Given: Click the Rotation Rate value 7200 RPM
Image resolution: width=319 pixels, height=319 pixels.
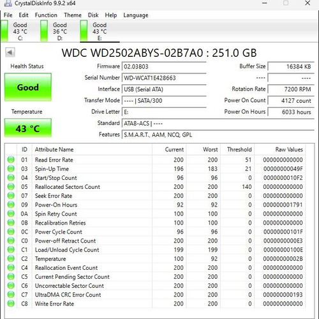Looking at the screenshot, I should tap(291, 89).
